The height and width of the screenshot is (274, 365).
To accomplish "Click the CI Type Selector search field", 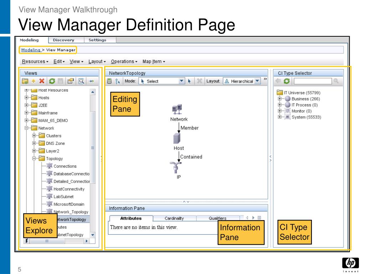I will tap(313, 81).
